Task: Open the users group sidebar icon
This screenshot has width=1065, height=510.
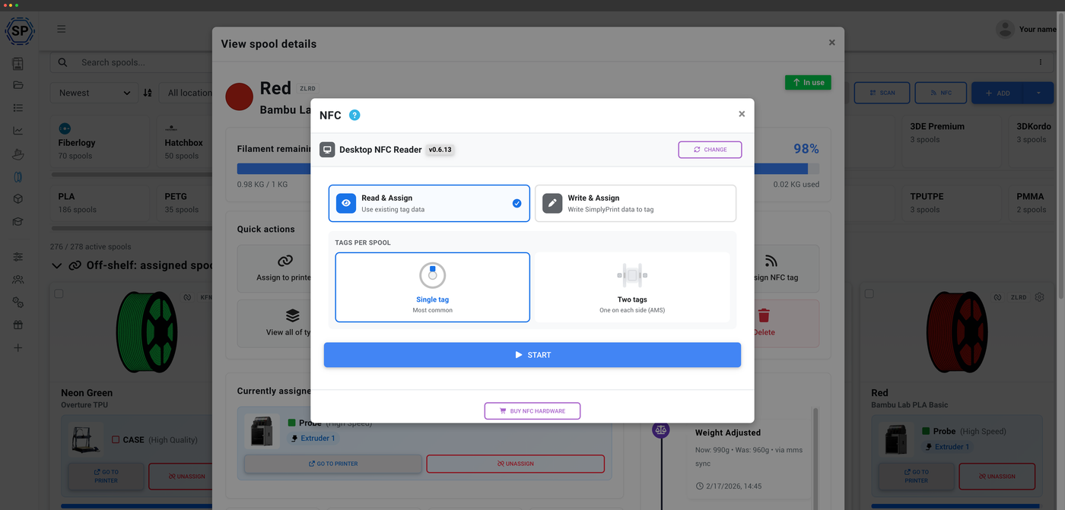Action: point(18,280)
